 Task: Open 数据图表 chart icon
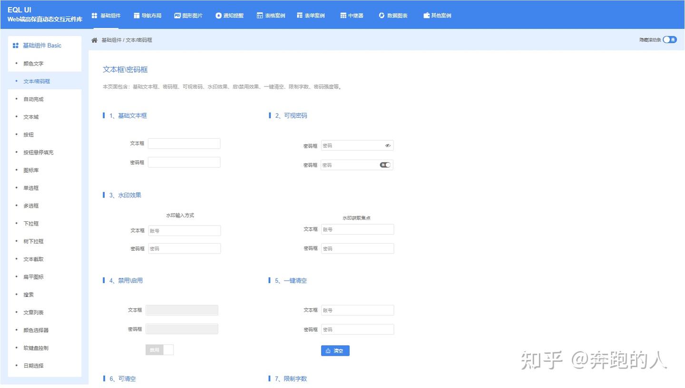[x=381, y=15]
